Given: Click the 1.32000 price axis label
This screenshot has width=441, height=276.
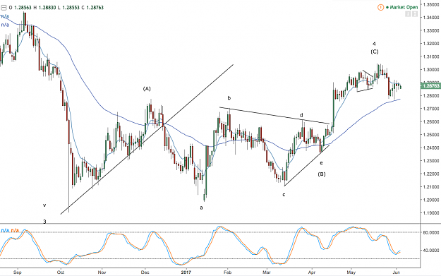Looking at the screenshot, I should (x=431, y=44).
